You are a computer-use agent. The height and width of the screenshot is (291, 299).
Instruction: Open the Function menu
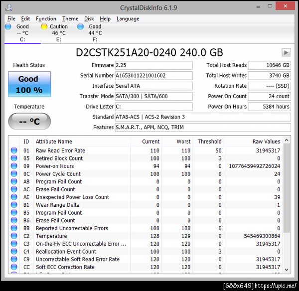(46, 19)
